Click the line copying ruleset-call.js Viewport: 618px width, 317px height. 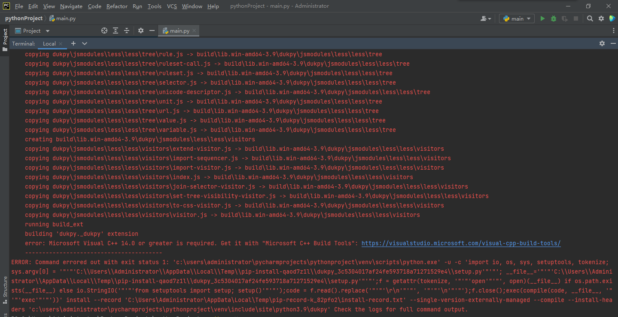217,64
